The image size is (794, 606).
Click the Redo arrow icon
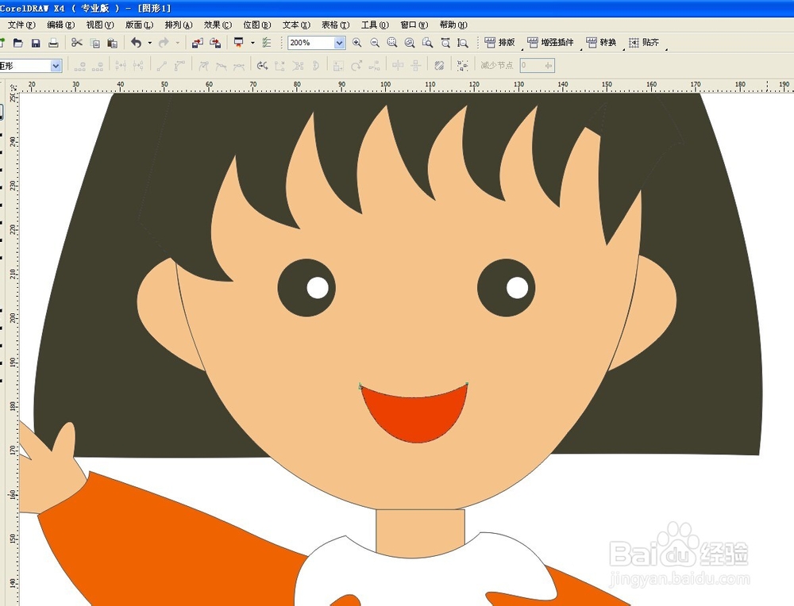(x=164, y=43)
